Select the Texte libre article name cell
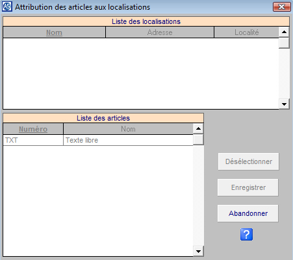Image resolution: width=293 pixels, height=260 pixels. (x=128, y=140)
